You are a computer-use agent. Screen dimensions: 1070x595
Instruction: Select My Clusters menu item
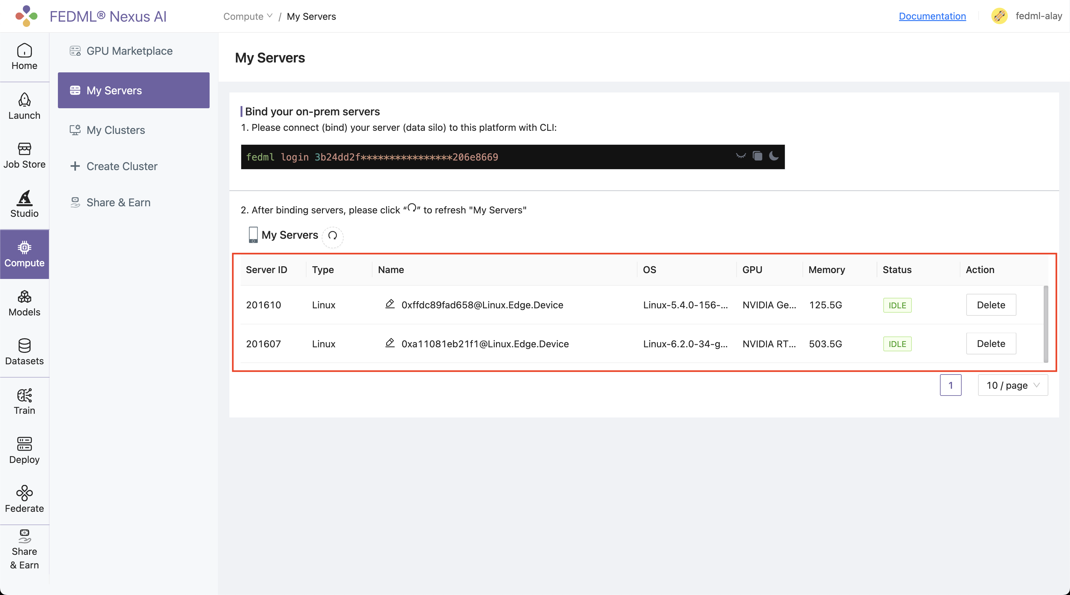(115, 129)
